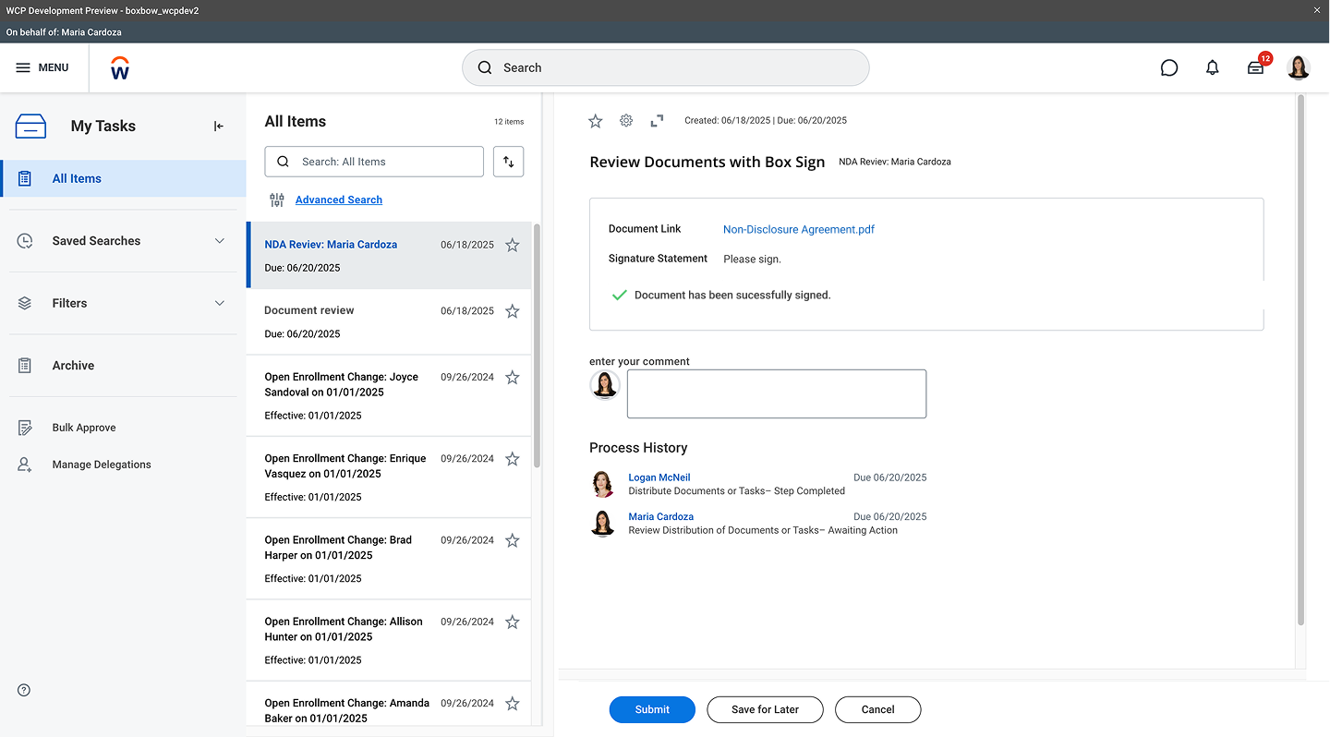The height and width of the screenshot is (737, 1330).
Task: Click the Submit button
Action: tap(651, 709)
